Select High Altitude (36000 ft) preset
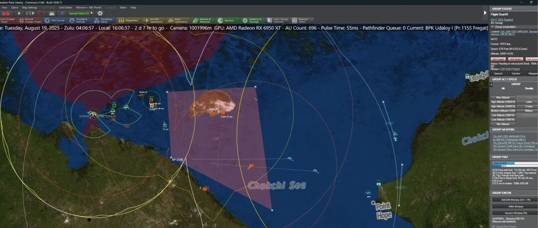538x228 pixels. [503, 102]
